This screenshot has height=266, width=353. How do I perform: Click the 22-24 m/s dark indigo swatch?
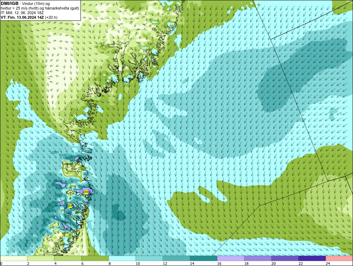[x=312, y=258]
